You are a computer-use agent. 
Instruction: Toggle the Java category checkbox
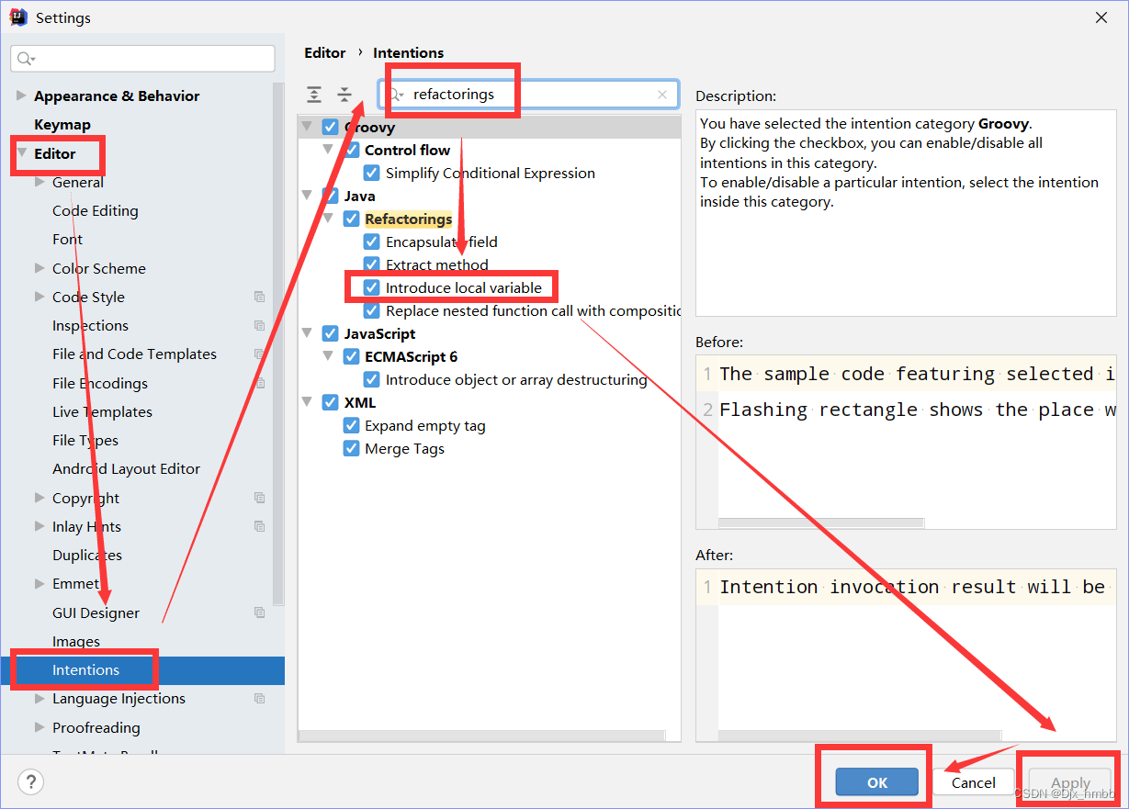[x=331, y=196]
